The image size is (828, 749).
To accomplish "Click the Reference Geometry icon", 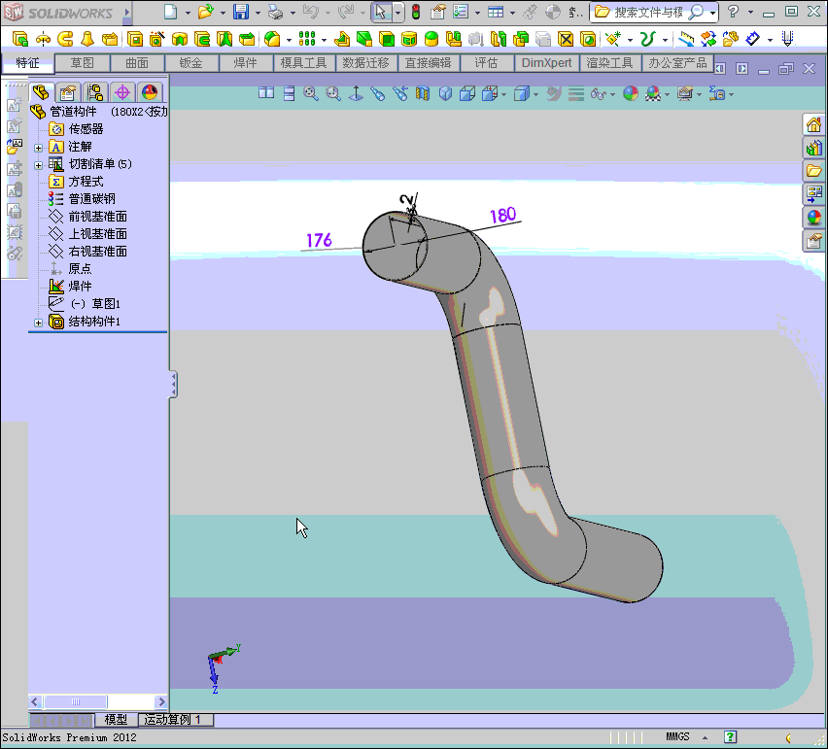I will coord(612,39).
